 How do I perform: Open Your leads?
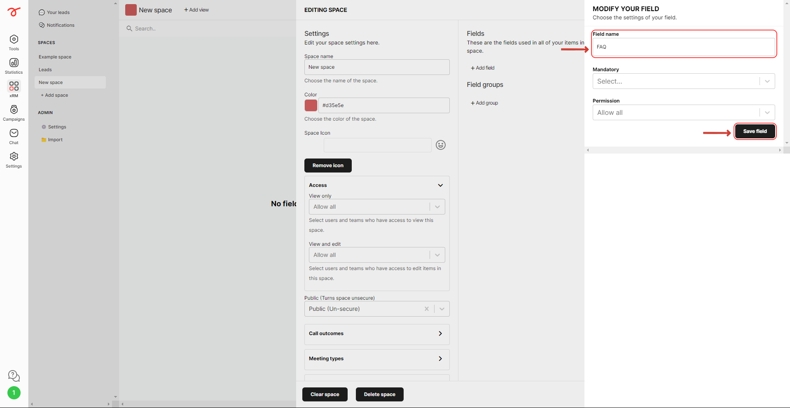pos(54,12)
